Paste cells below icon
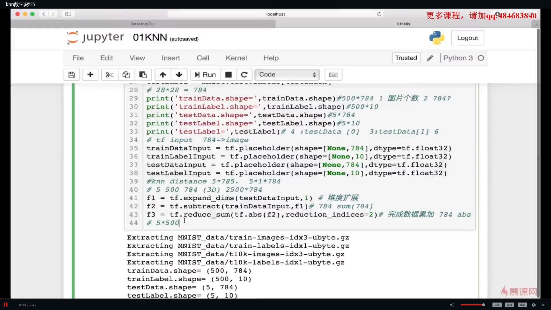Image resolution: width=551 pixels, height=310 pixels. coord(143,75)
